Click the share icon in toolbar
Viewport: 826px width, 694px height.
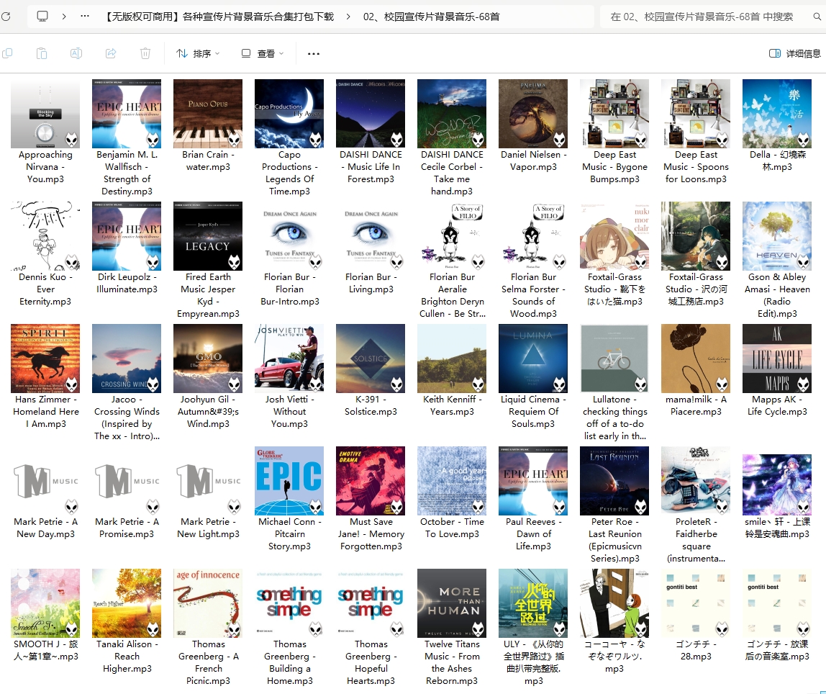pos(111,53)
